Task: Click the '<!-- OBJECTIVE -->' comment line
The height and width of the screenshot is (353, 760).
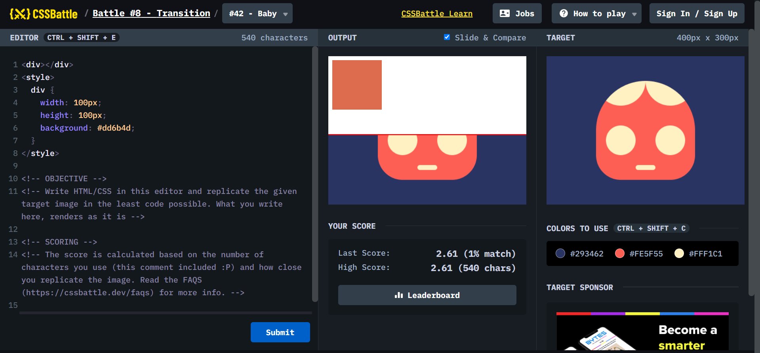Action: pyautogui.click(x=64, y=178)
